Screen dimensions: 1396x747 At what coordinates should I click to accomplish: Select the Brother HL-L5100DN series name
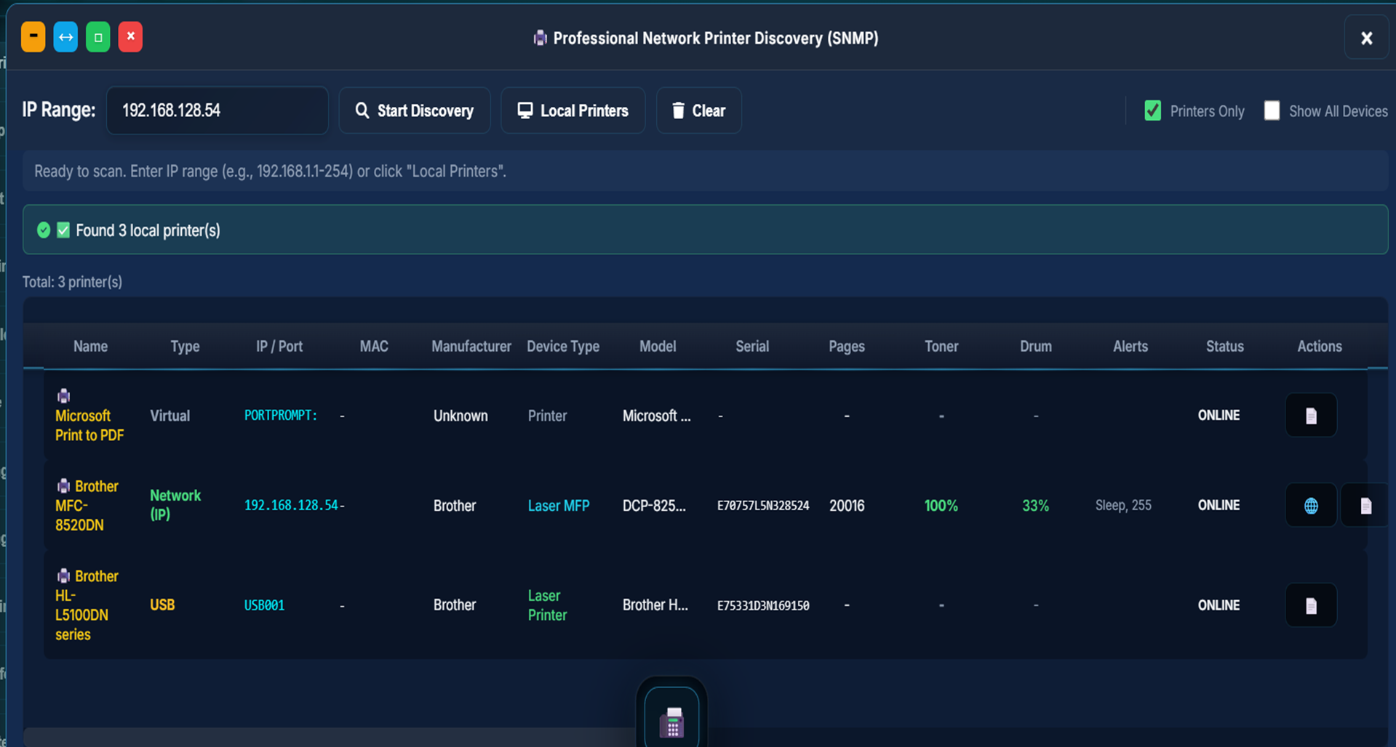click(87, 605)
